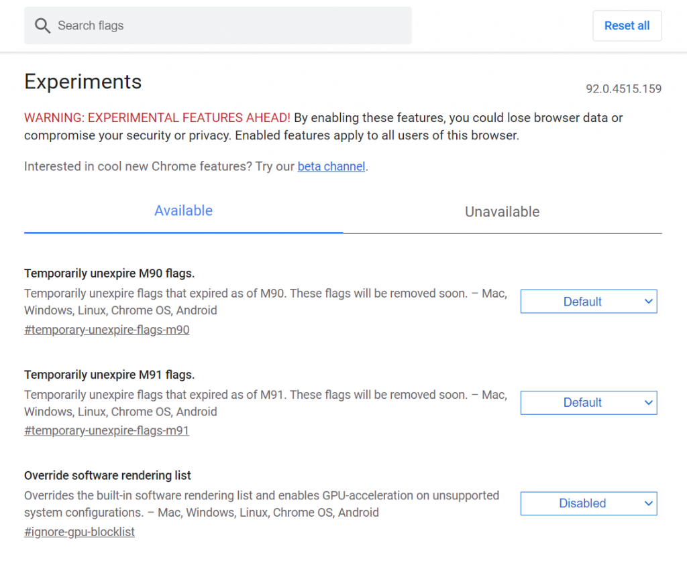Select the Experiments page heading
The image size is (687, 567).
(83, 82)
